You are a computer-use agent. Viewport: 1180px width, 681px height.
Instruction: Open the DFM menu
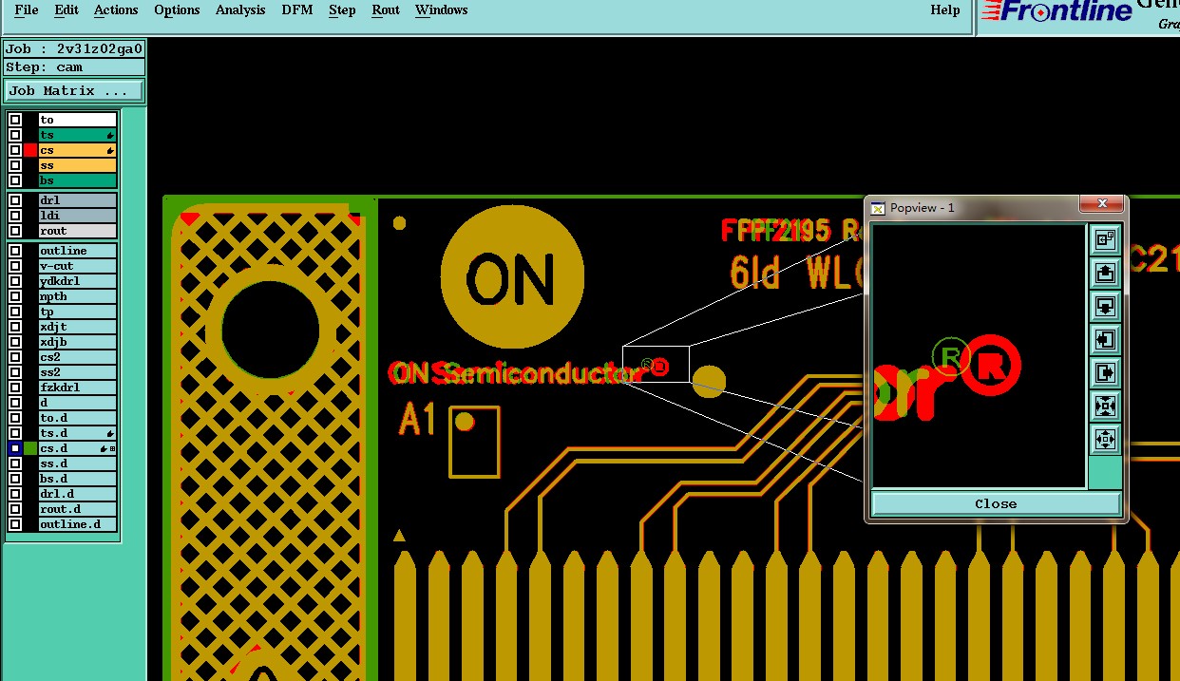[297, 10]
